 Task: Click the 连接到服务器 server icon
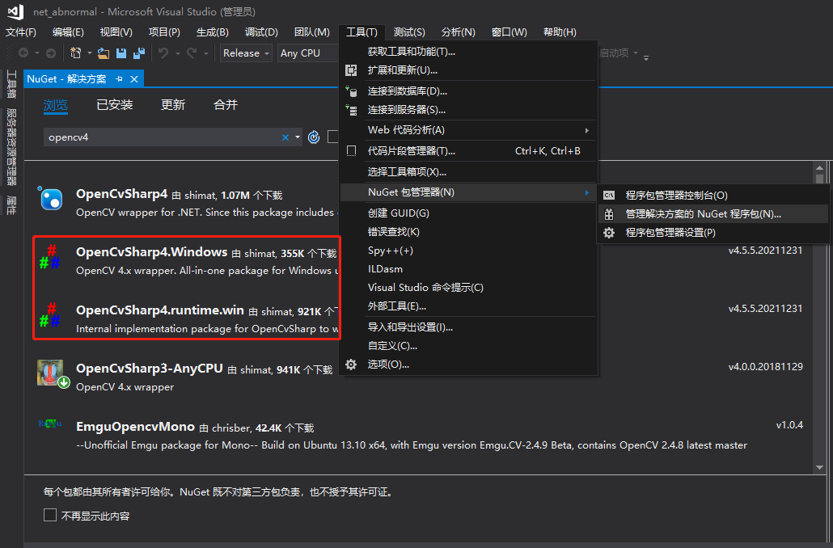click(x=351, y=110)
